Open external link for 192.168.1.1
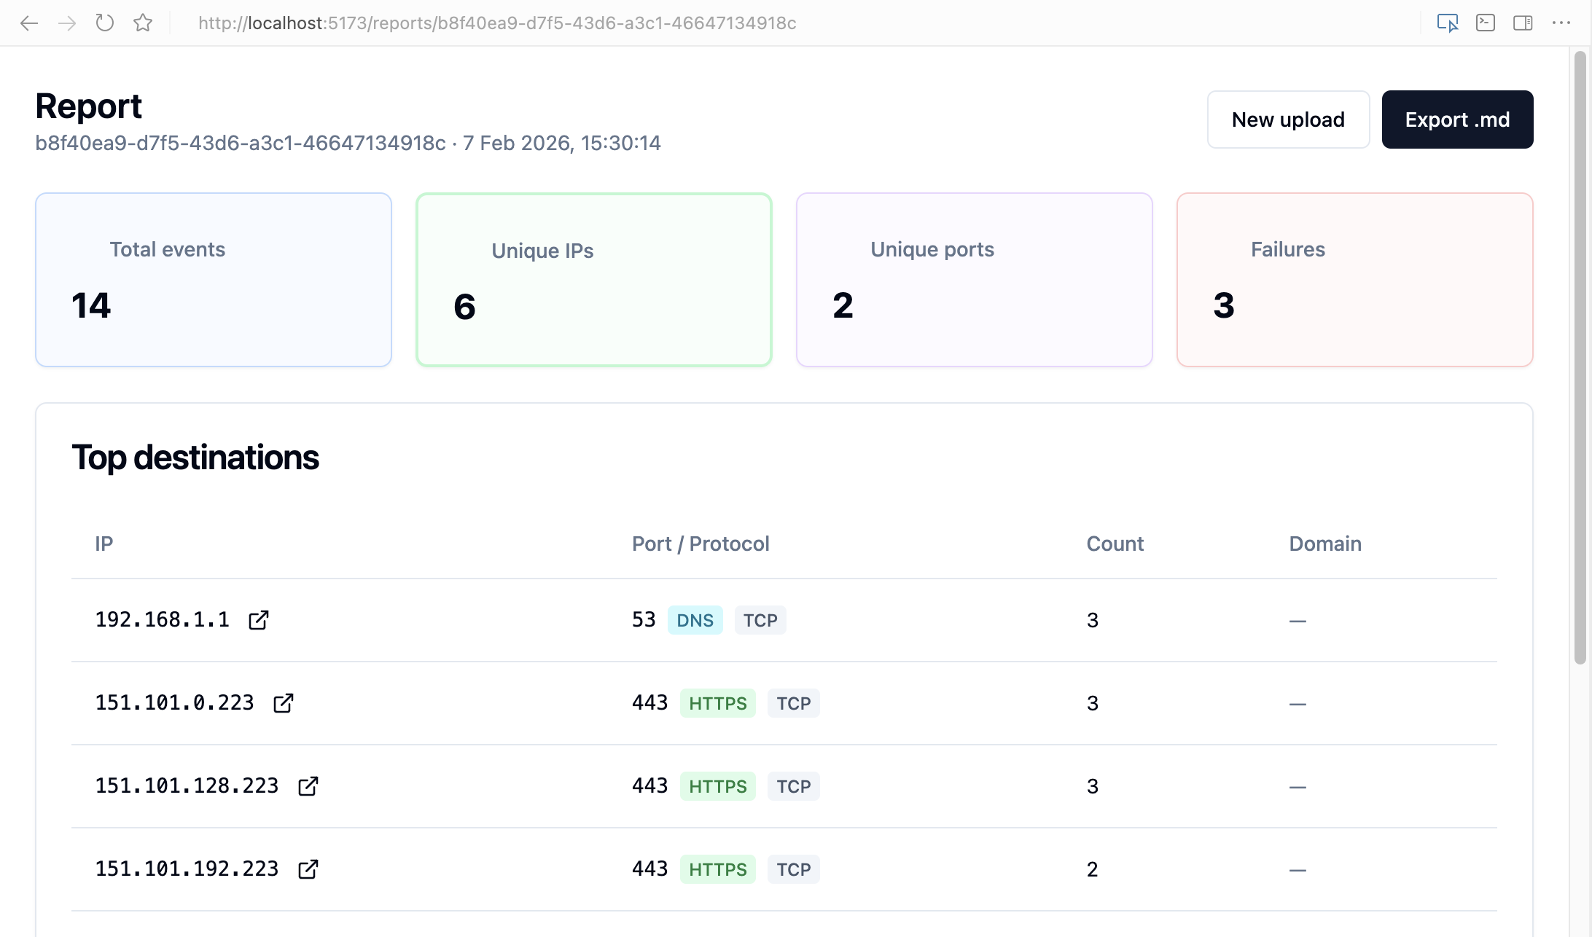 [x=259, y=620]
